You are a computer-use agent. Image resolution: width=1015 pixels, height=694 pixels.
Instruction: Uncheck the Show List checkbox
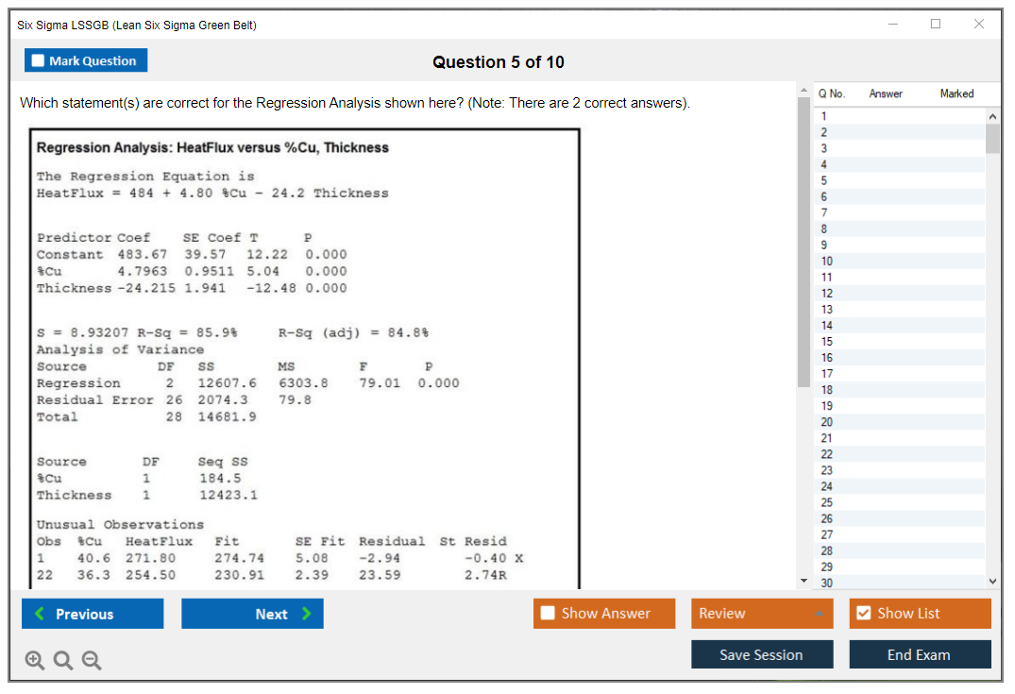(863, 614)
